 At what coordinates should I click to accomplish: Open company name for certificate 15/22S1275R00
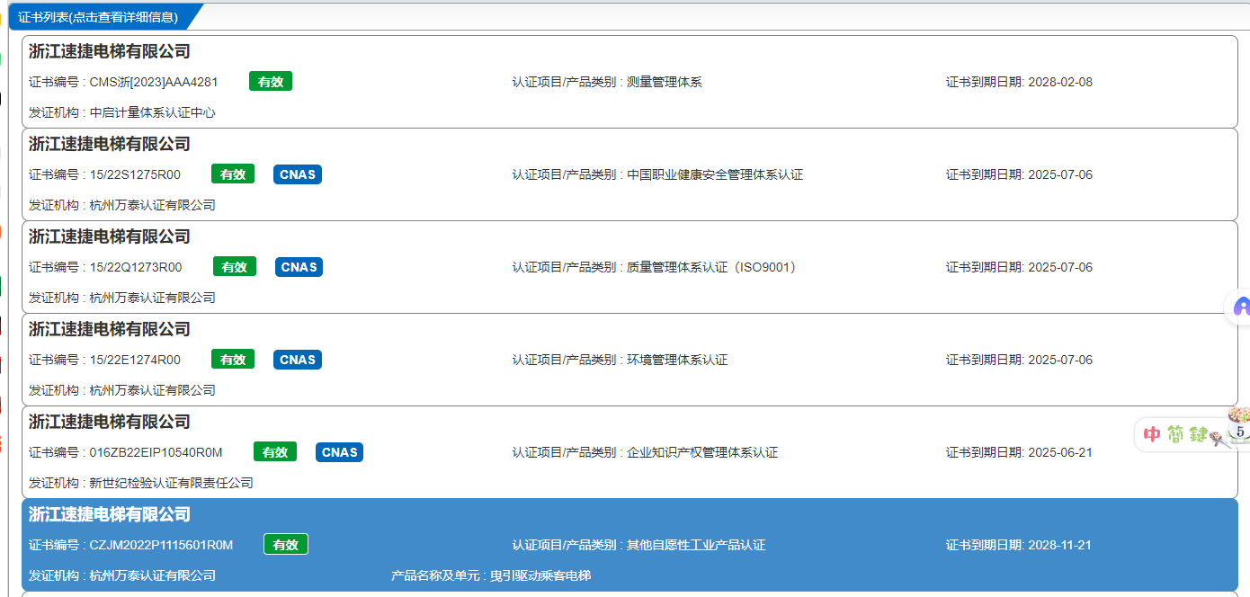(x=110, y=144)
